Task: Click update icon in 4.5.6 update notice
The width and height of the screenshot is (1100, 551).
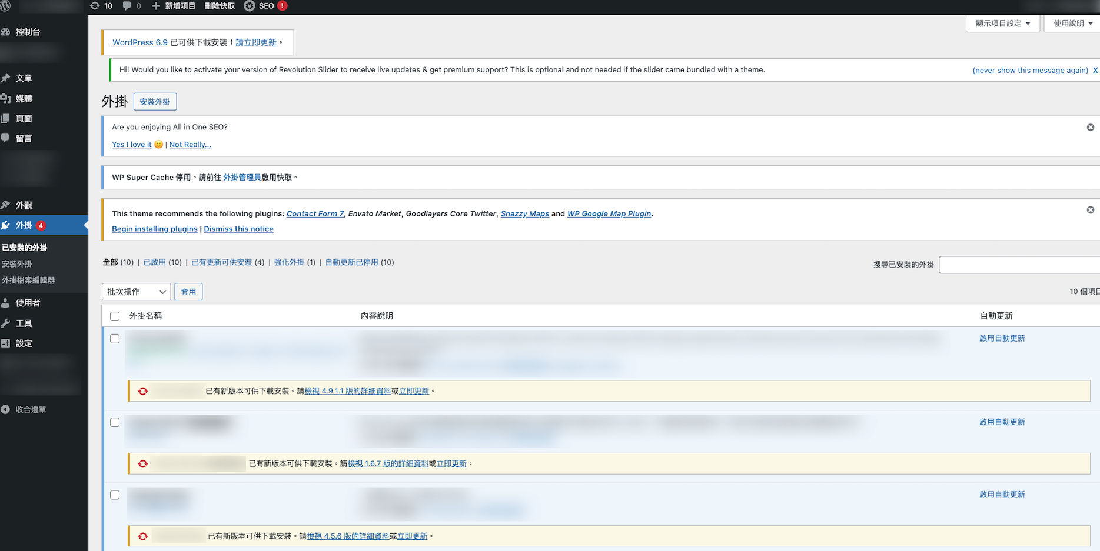Action: tap(143, 536)
